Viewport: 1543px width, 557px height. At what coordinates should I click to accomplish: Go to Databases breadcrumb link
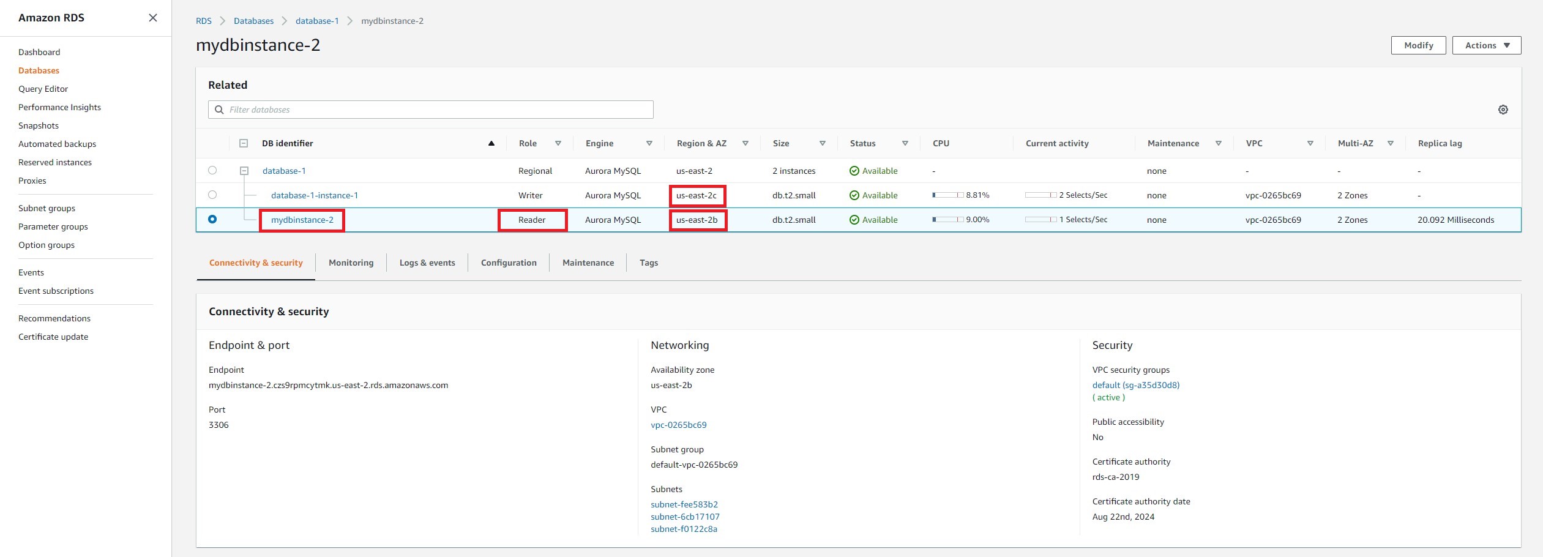[253, 21]
